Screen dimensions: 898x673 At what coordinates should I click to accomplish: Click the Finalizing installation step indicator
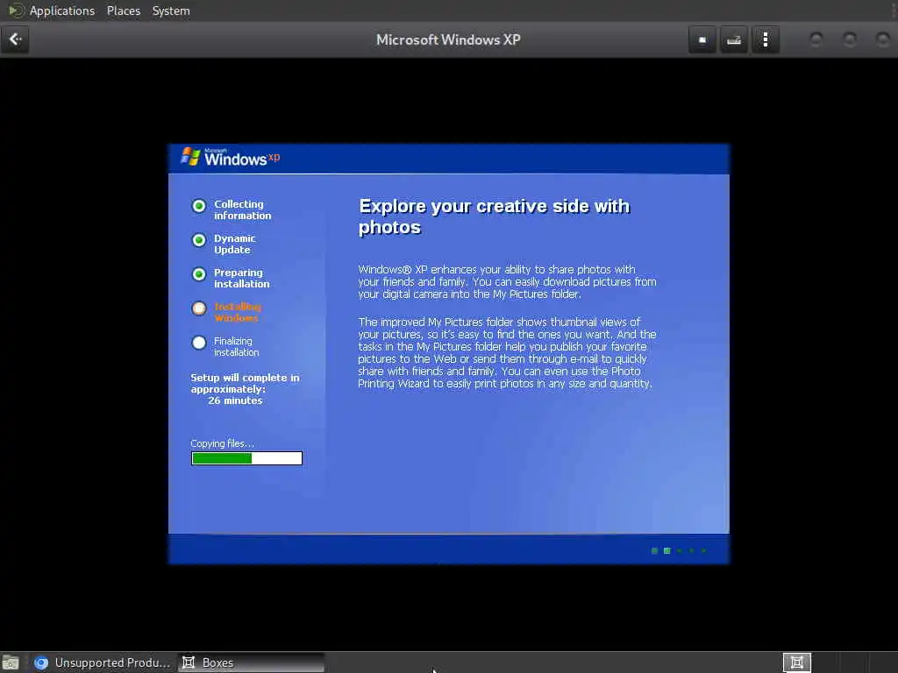(x=199, y=343)
